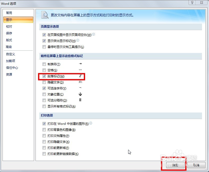Viewport: 209px width, 172px height.
Task: Check 显示所有格式标记 checkbox
Action: tap(44, 106)
